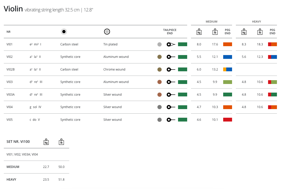
Task: Click the lb weight icon under MEDIUM
Action: (215, 32)
